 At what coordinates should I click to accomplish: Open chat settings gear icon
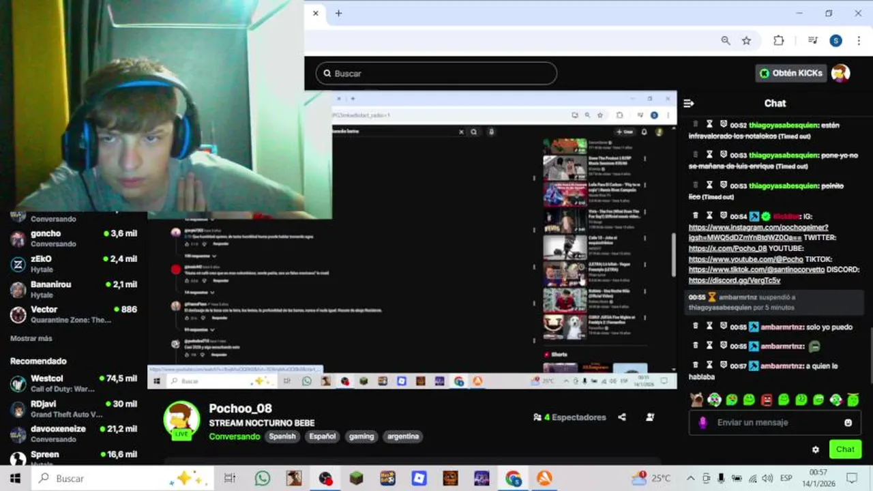tap(815, 449)
